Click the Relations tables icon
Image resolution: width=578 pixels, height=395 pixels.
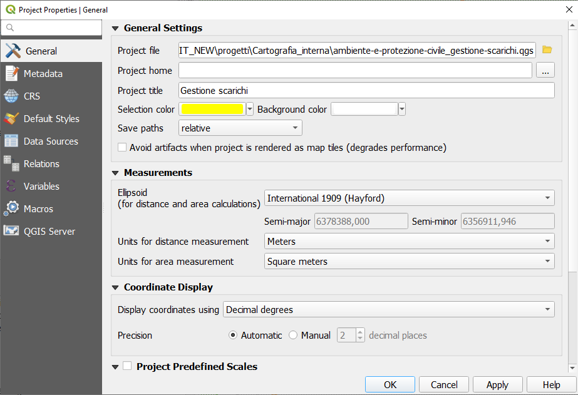coord(11,163)
